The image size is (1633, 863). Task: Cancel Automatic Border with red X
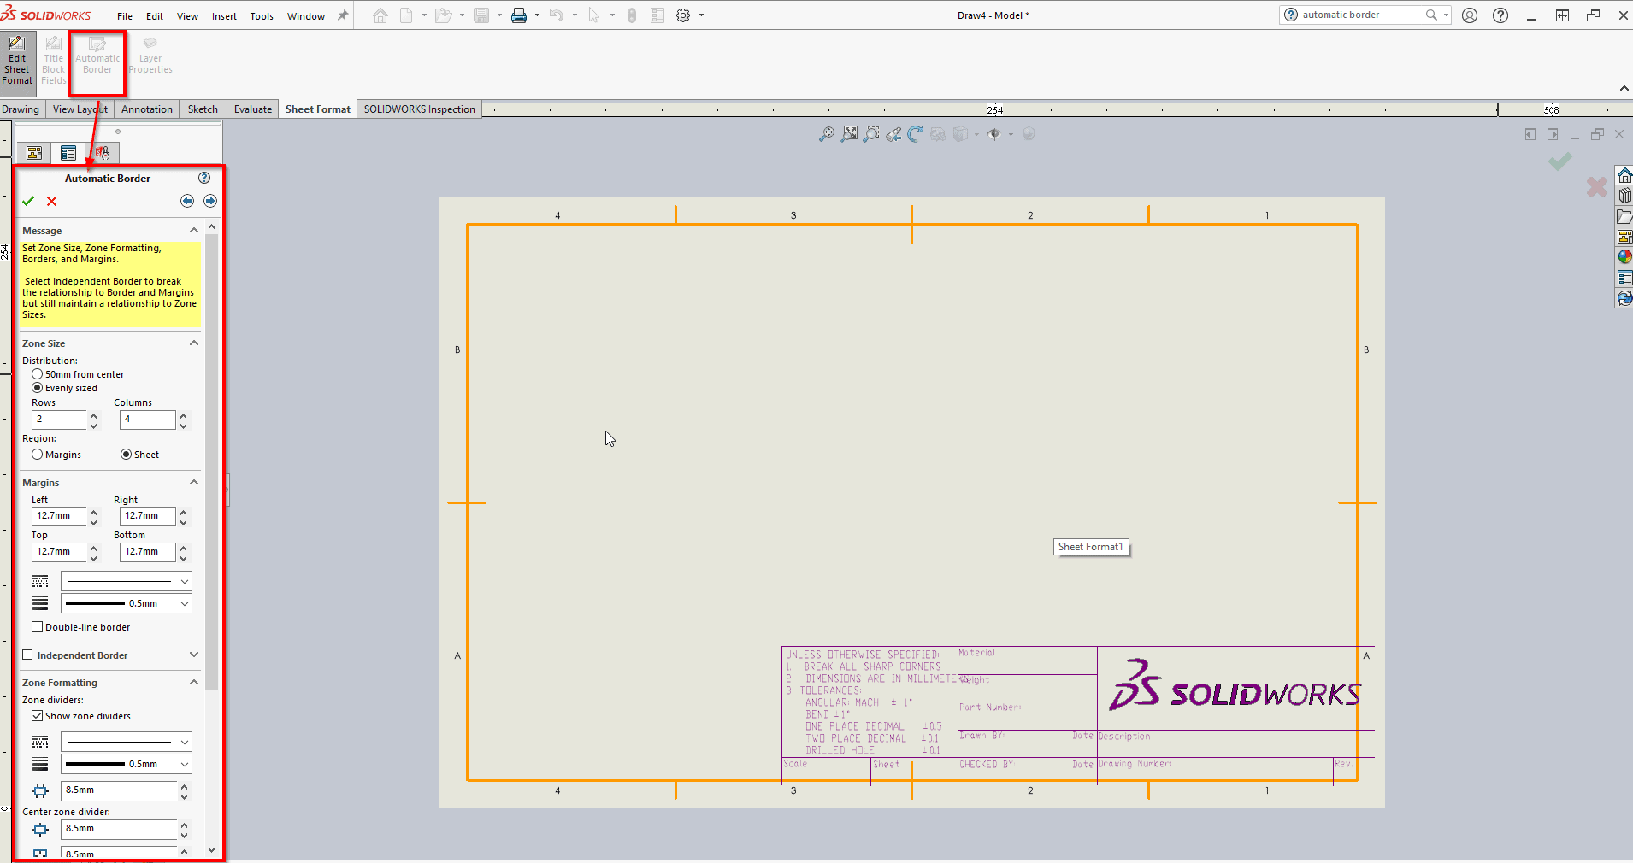coord(52,201)
